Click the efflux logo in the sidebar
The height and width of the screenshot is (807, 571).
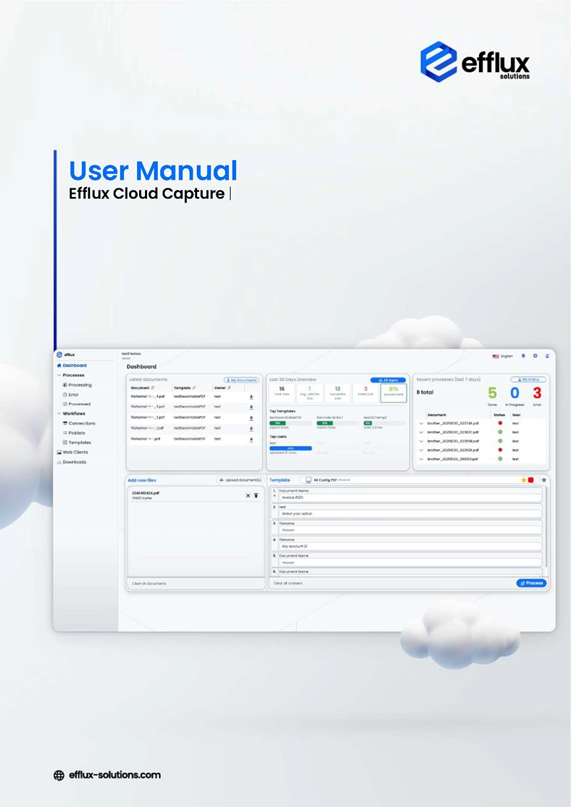click(59, 355)
